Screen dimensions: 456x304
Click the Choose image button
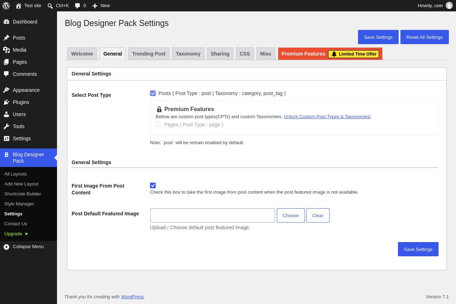[291, 215]
